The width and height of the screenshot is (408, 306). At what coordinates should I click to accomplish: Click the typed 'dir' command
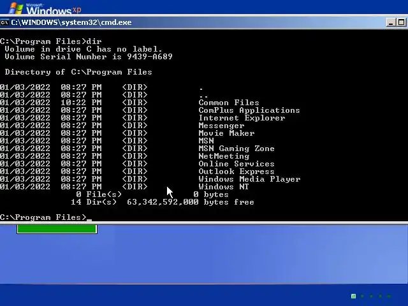(94, 41)
